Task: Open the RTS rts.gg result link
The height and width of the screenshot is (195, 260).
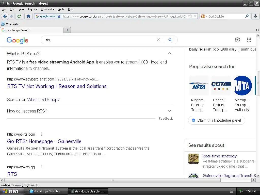Action: pyautogui.click(x=12, y=174)
